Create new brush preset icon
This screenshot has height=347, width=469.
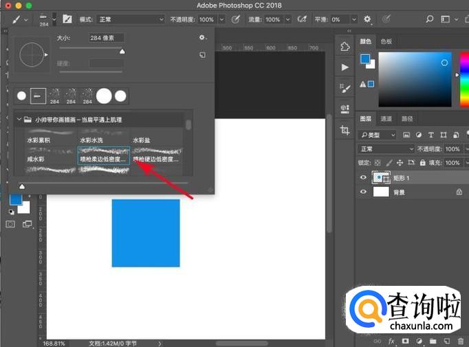(202, 55)
